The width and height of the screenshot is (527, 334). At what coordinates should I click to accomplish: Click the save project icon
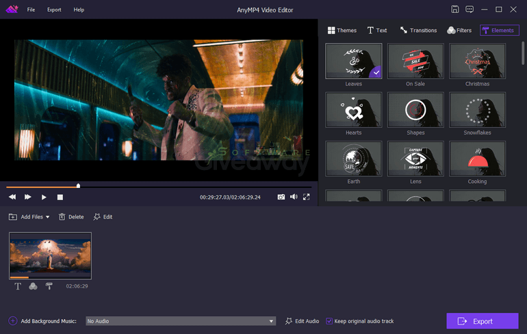[x=455, y=10]
